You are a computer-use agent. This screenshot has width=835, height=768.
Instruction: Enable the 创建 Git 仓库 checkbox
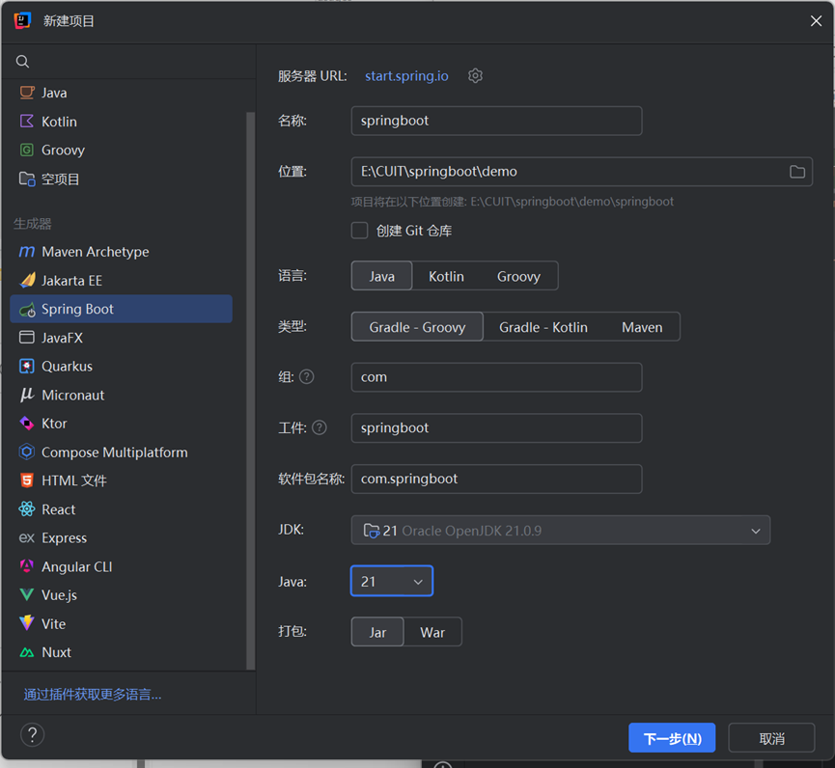click(x=359, y=231)
